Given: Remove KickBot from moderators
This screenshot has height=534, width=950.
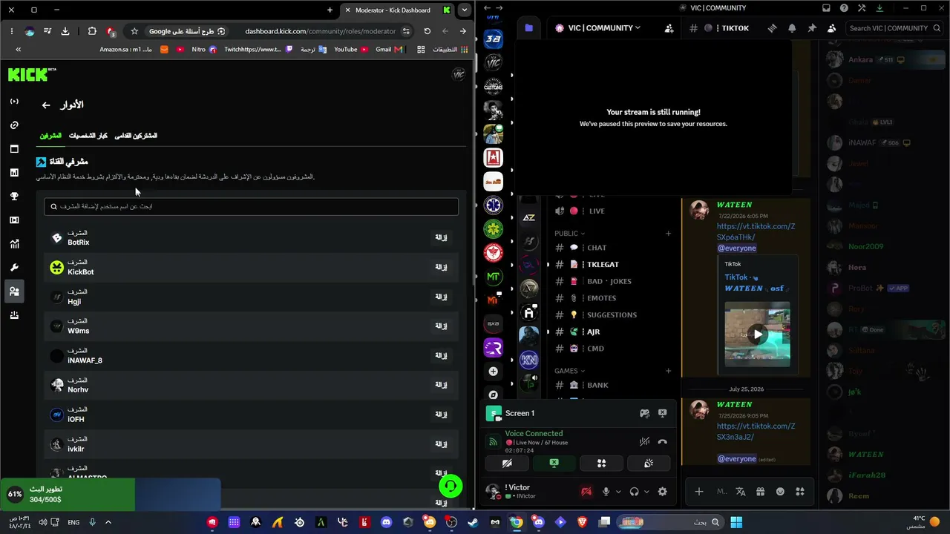Looking at the screenshot, I should pyautogui.click(x=441, y=267).
